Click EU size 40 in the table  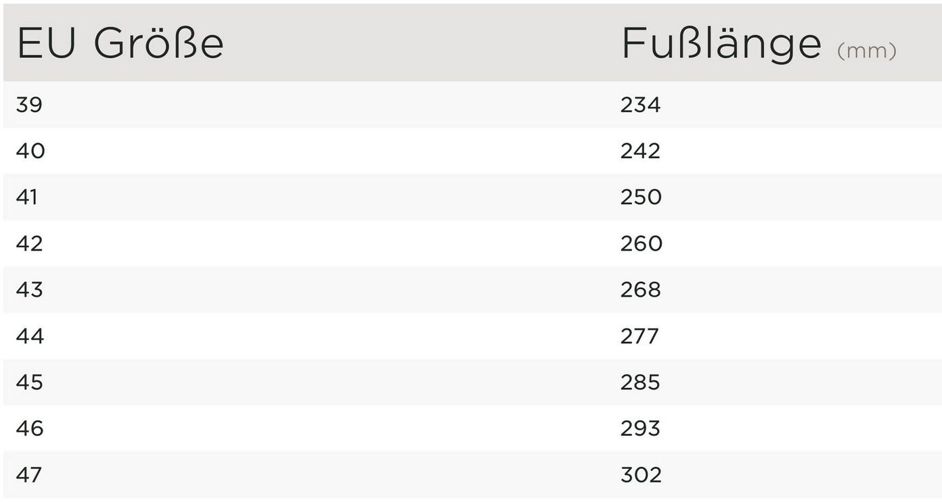(30, 151)
